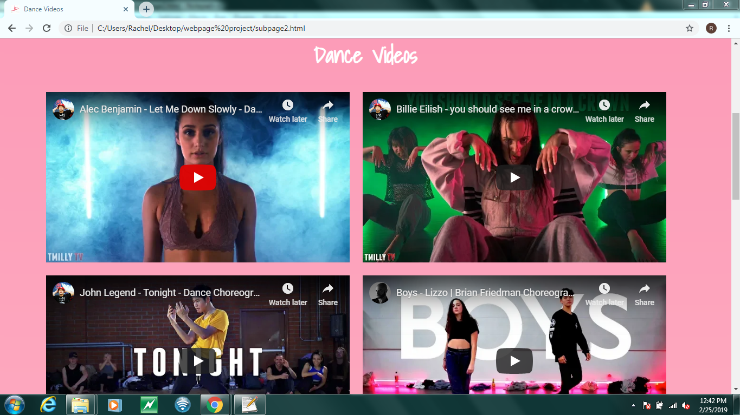Open Windows Media Player from taskbar

pyautogui.click(x=115, y=405)
